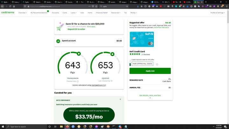The image size is (229, 129).
Task: Bookmark this page with the star icon
Action: (96, 6)
